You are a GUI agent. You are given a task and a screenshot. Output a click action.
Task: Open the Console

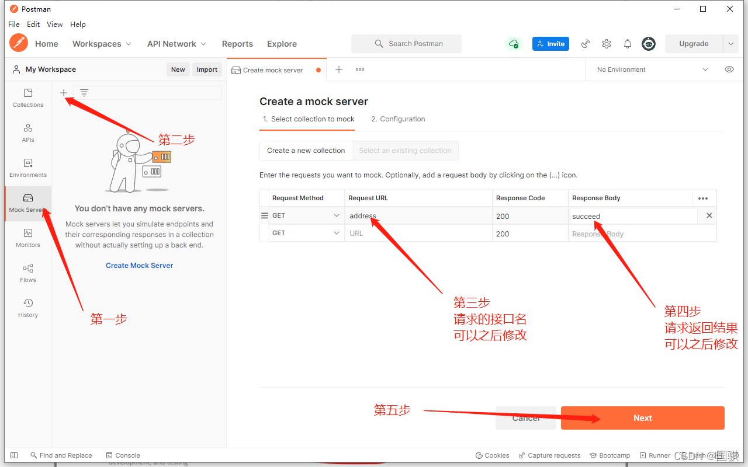click(x=123, y=455)
